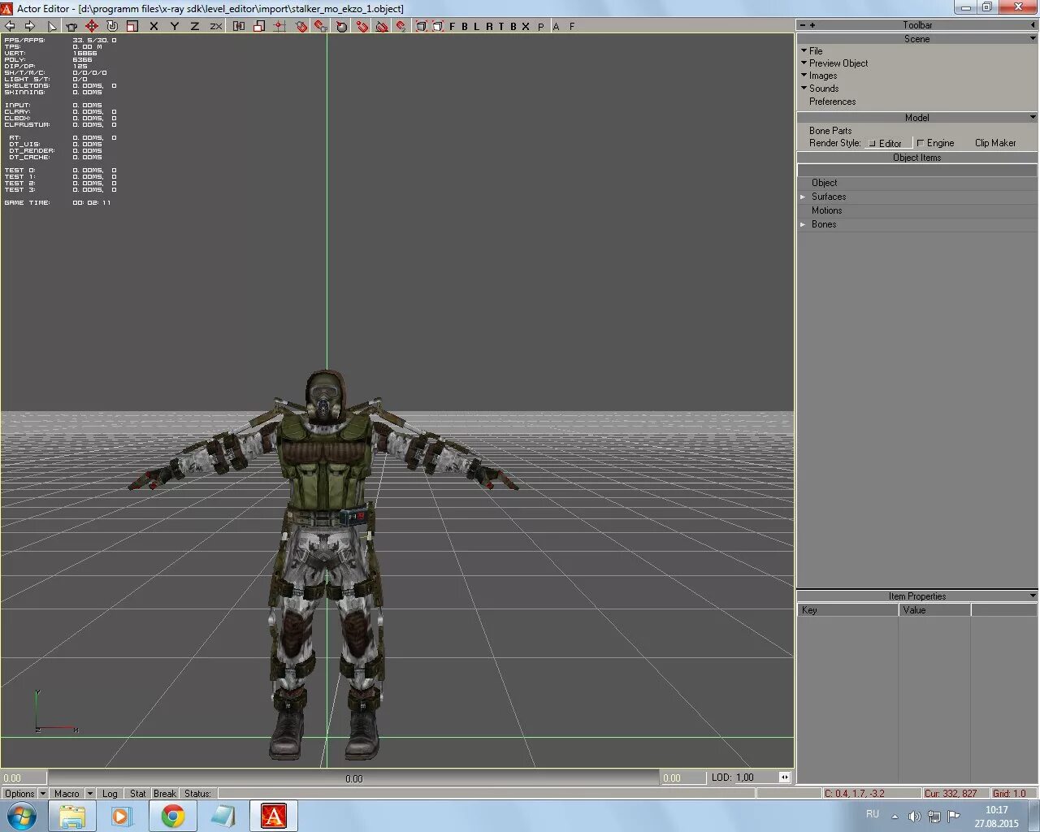Screen dimensions: 1040x832
Task: Click the non-uniform scale icon
Action: tap(259, 26)
